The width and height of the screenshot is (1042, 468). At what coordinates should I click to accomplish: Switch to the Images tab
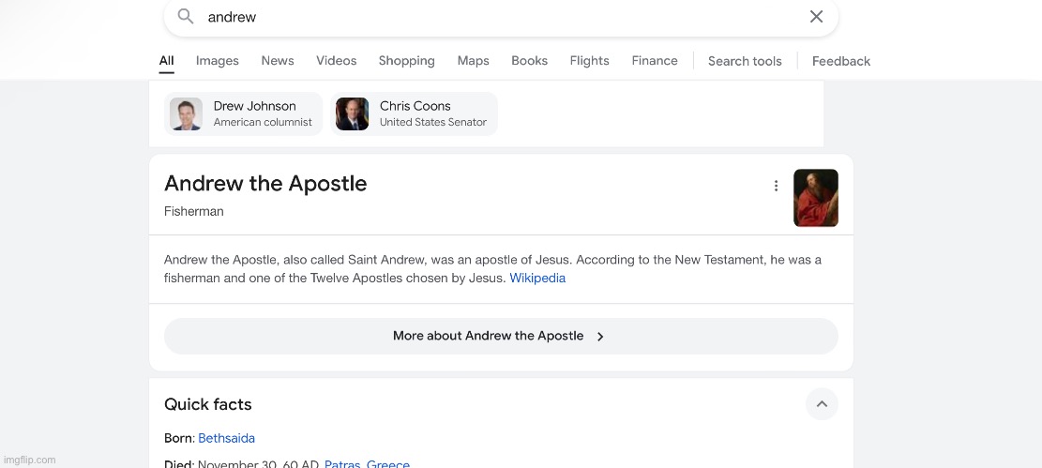[x=218, y=61]
